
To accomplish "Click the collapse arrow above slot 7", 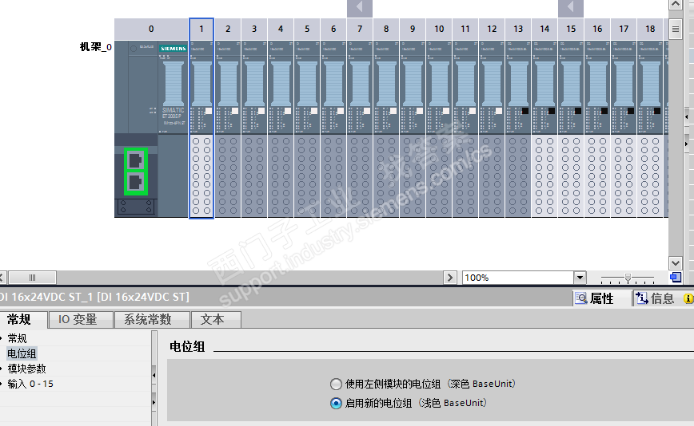I will [x=360, y=7].
